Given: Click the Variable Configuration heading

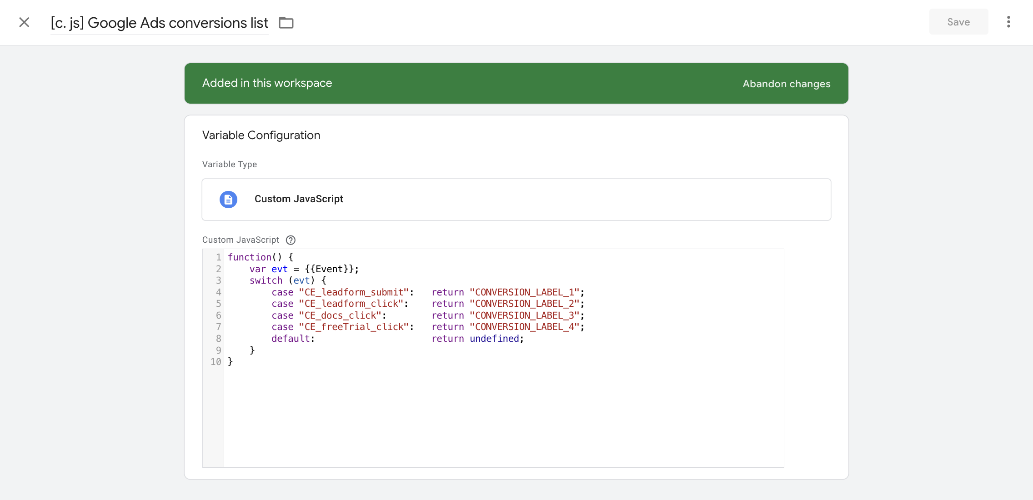Looking at the screenshot, I should point(261,135).
